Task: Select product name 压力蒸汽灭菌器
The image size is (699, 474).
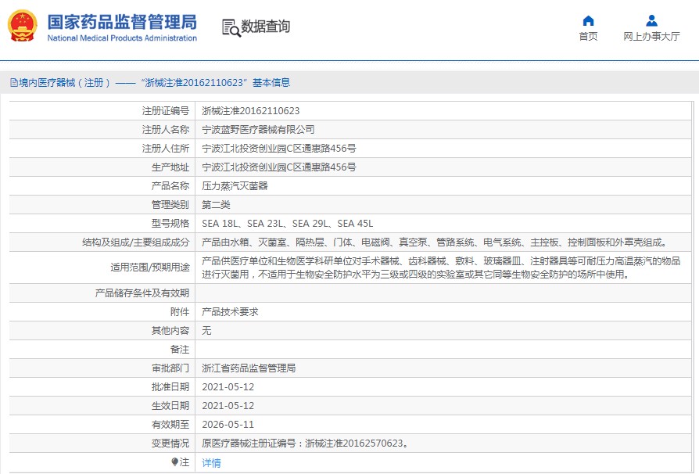Action: click(x=235, y=185)
